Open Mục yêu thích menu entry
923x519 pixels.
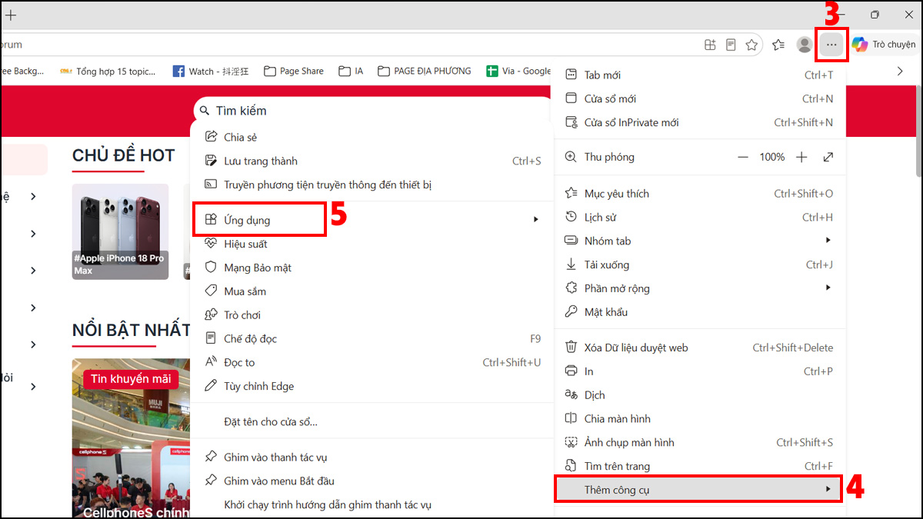(699, 194)
